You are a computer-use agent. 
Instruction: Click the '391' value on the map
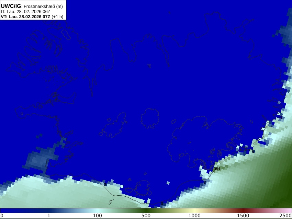click(x=217, y=169)
